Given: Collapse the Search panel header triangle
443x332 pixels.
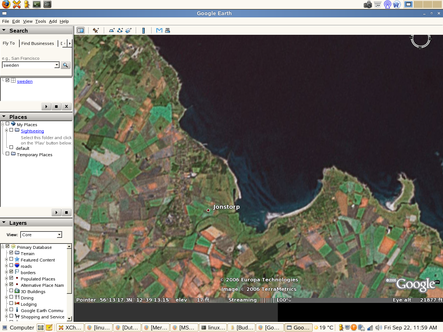Looking at the screenshot, I should click(x=4, y=30).
